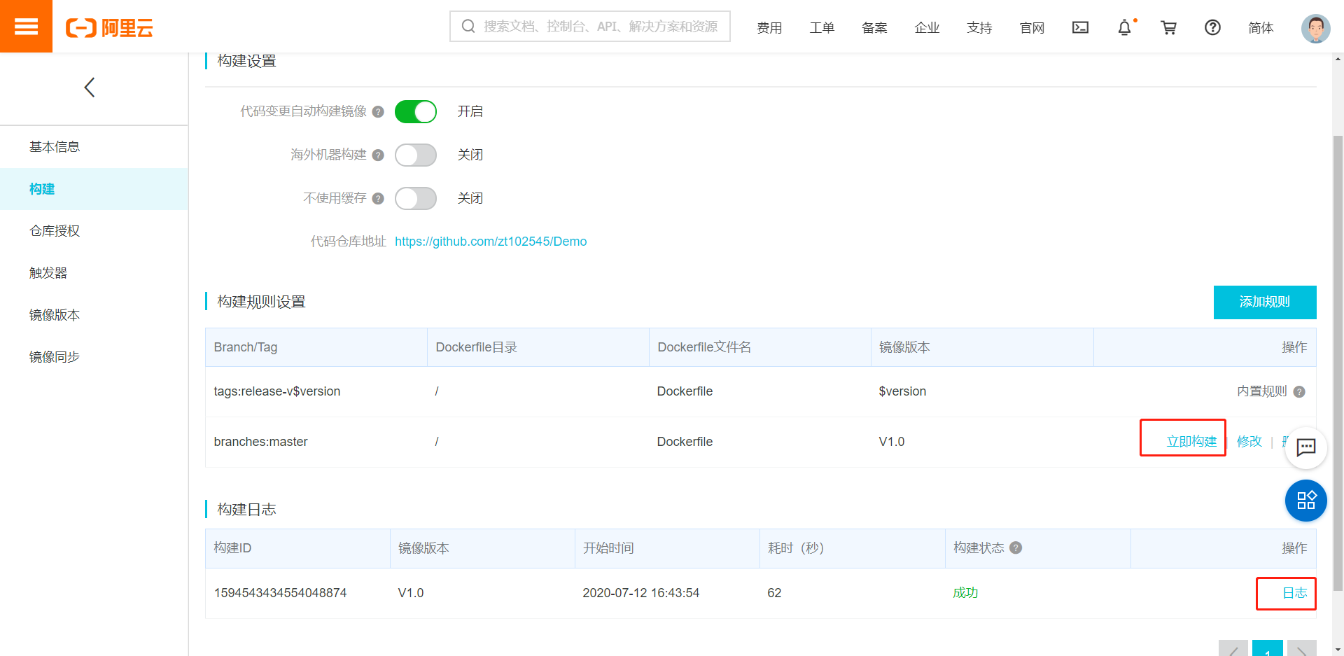Image resolution: width=1344 pixels, height=656 pixels.
Task: Click 立即构建 for branches:master
Action: (x=1191, y=442)
